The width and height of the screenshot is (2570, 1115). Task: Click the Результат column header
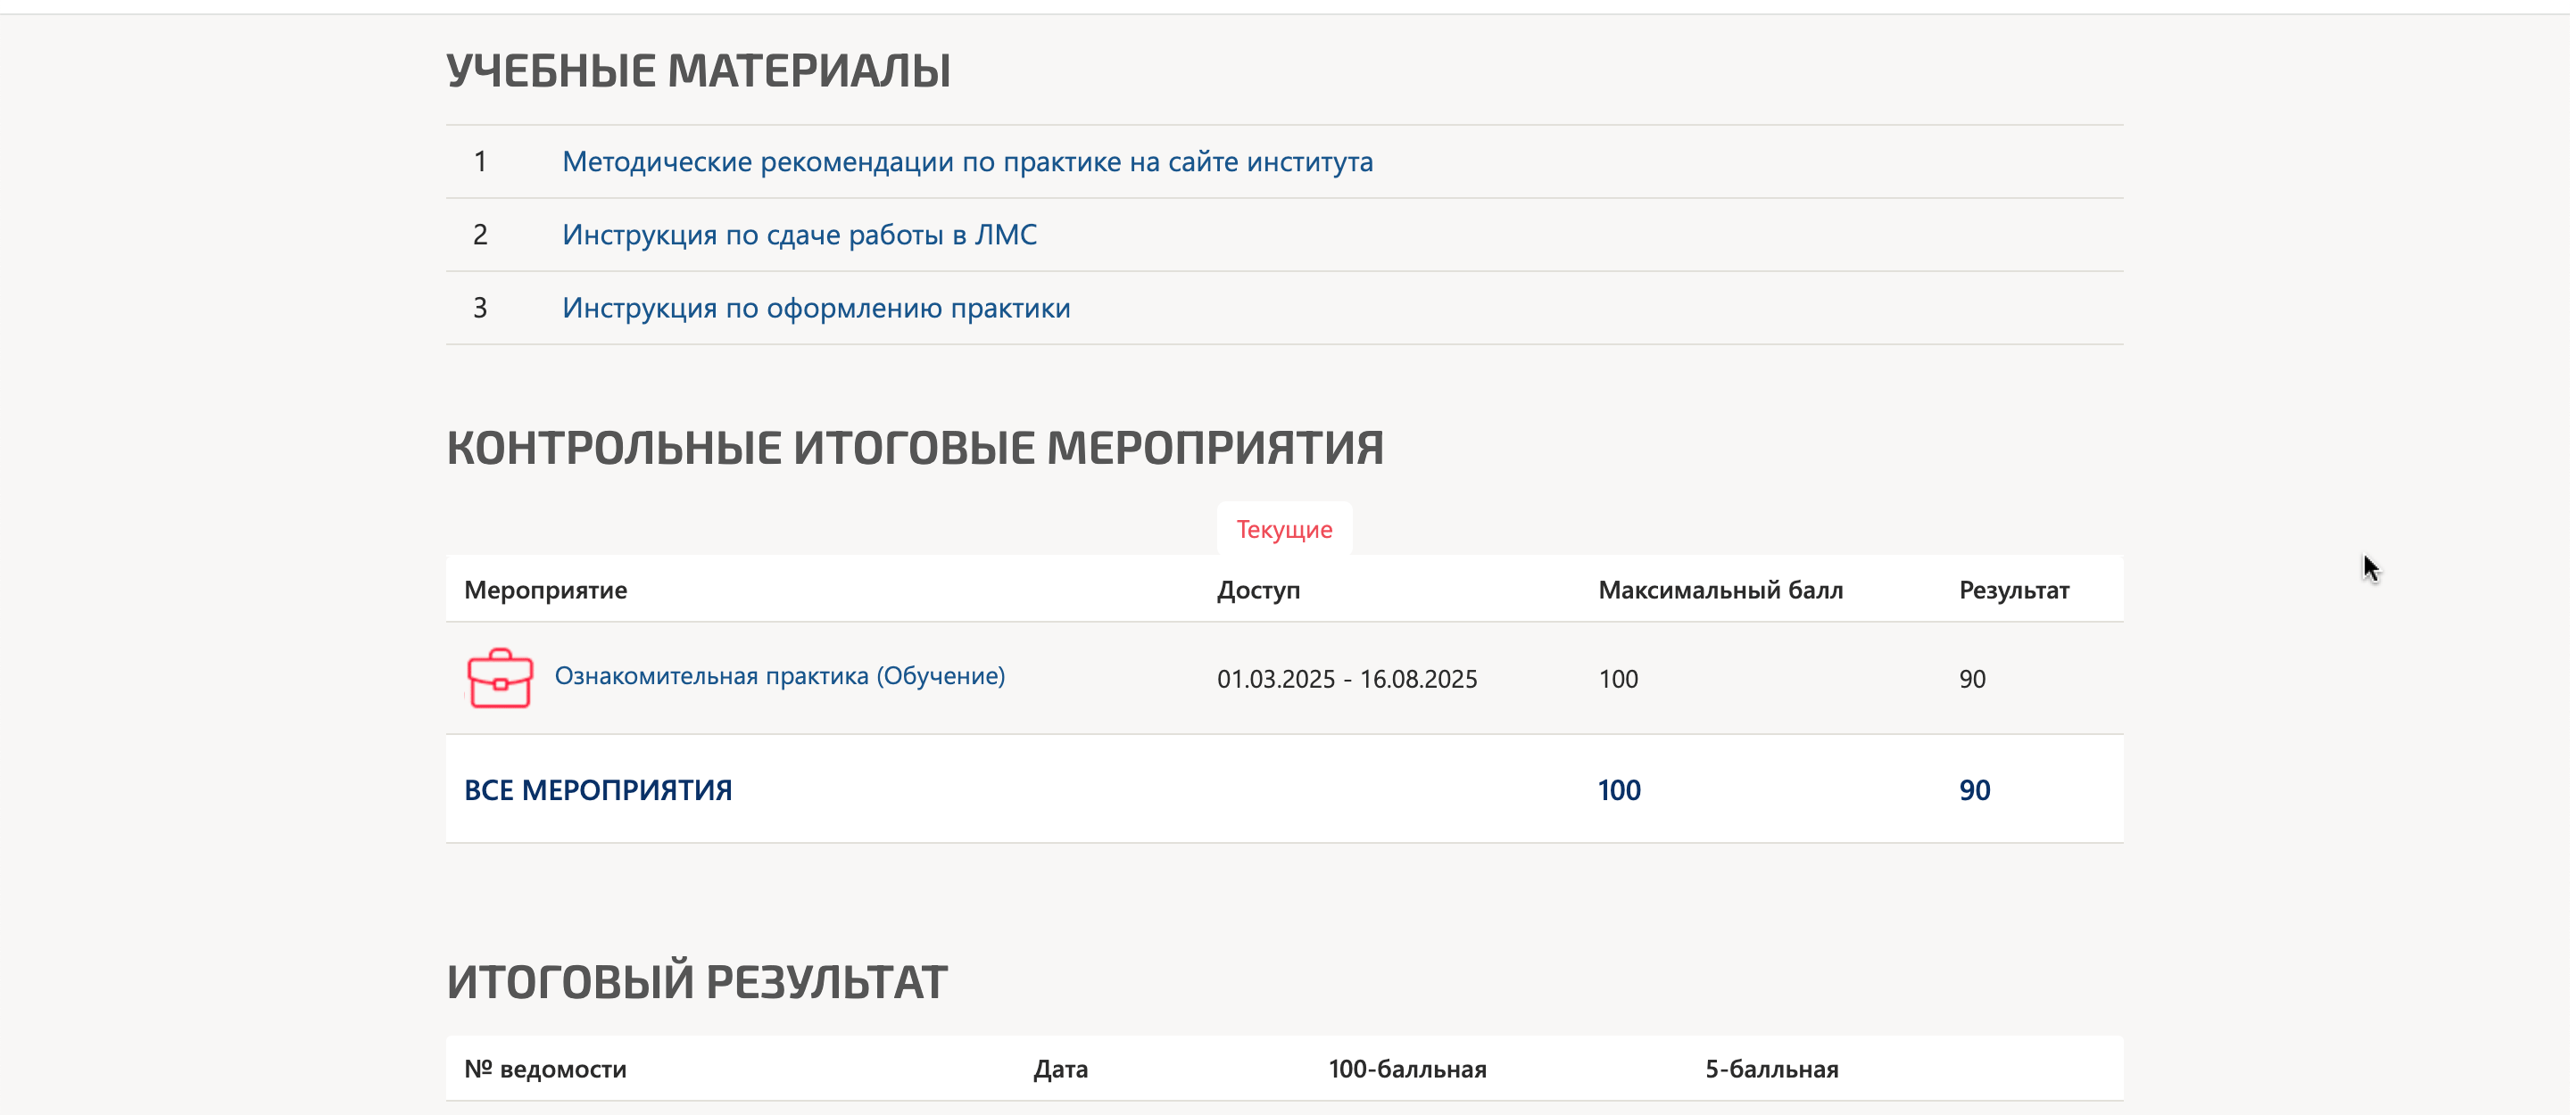pyautogui.click(x=2013, y=591)
